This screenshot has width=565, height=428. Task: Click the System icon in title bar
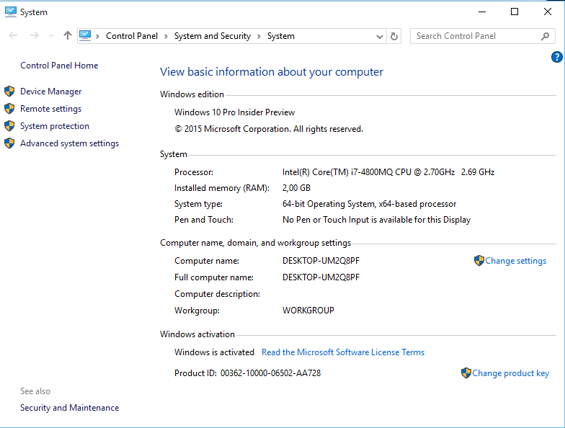10,12
